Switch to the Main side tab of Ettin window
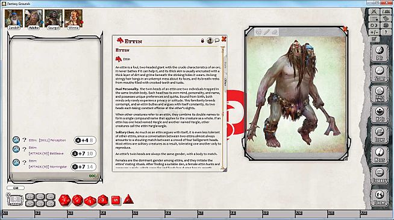 [225, 65]
